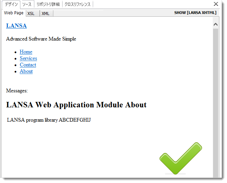Viewport: 227px width, 183px height.
Task: Click the LANSA heading link
Action: (x=16, y=26)
